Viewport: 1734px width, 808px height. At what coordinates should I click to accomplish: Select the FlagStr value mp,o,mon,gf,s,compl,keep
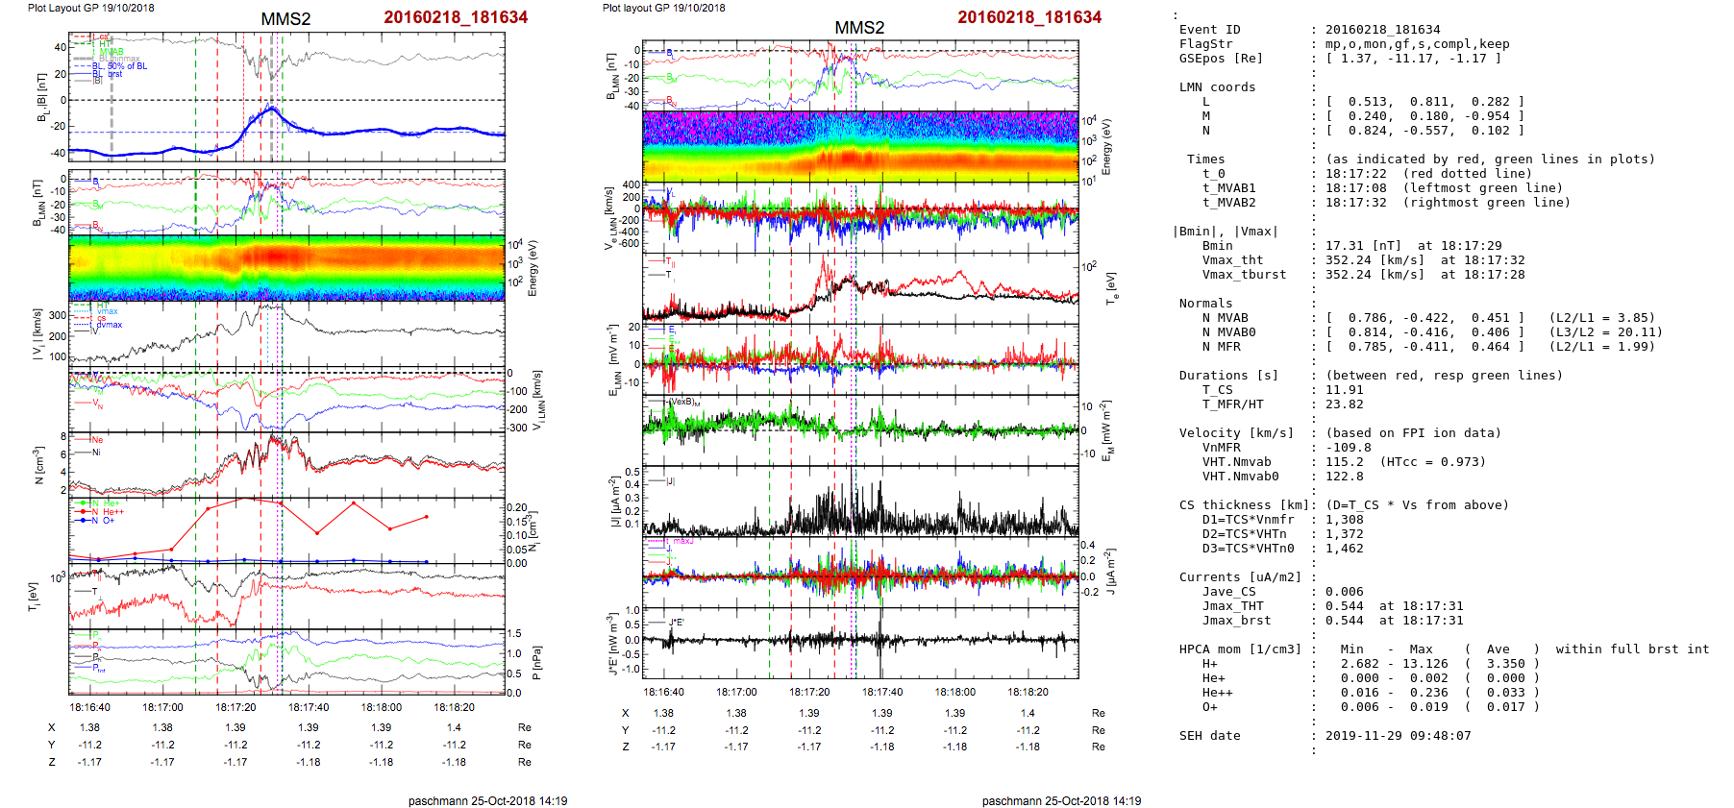click(1418, 44)
